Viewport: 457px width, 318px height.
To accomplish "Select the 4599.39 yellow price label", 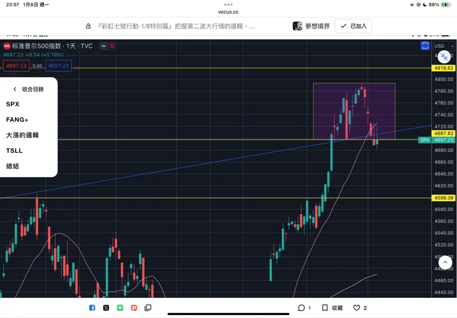I will [444, 198].
